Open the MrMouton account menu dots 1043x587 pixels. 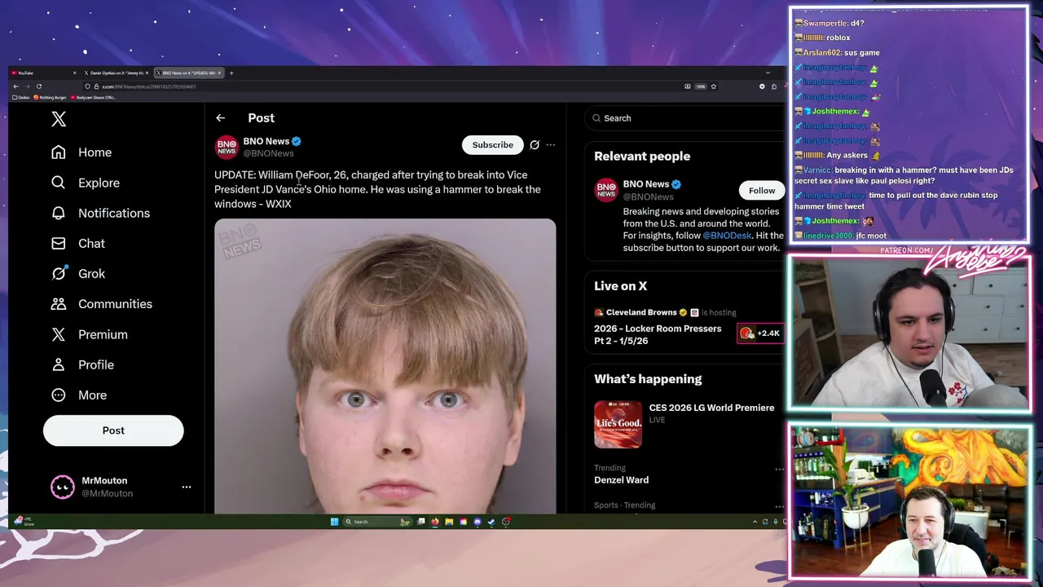click(x=187, y=487)
